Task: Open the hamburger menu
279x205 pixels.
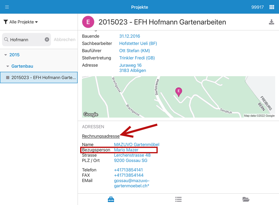Action: point(7,7)
